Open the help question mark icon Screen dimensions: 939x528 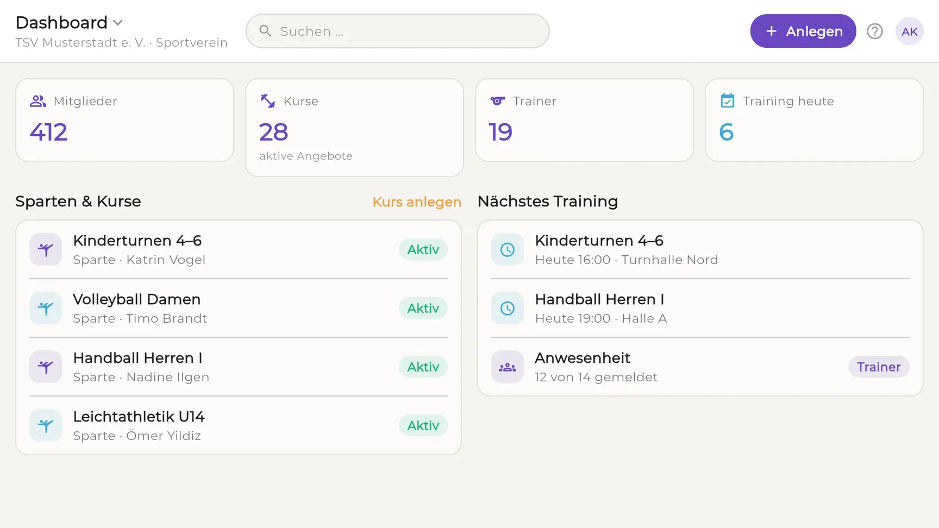click(x=874, y=32)
